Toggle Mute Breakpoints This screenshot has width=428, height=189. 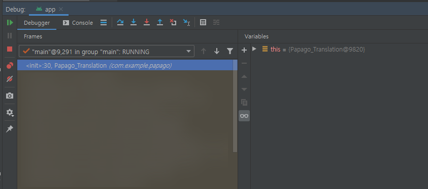[x=10, y=79]
